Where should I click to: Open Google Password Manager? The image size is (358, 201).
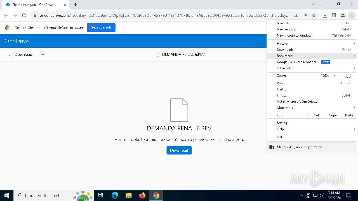312,62
